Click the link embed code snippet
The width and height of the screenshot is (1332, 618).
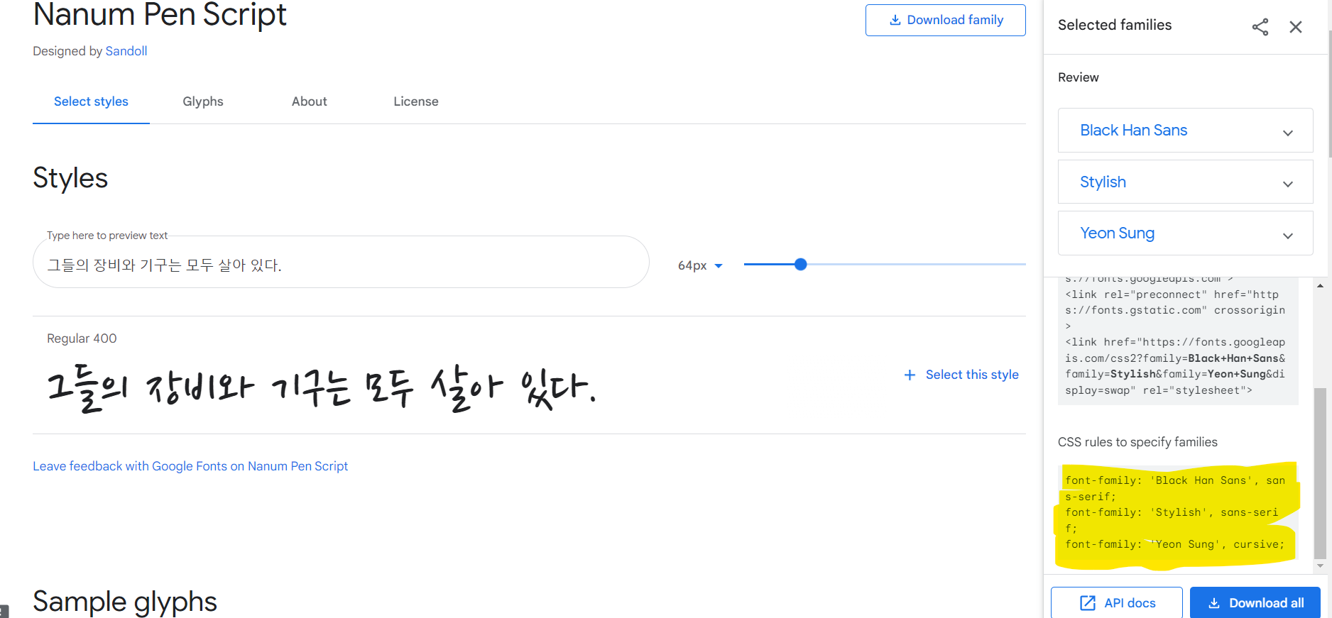tap(1178, 341)
